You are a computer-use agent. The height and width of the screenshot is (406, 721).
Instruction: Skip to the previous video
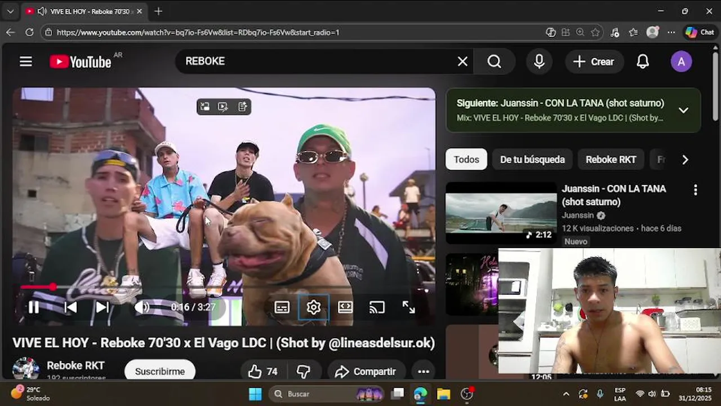click(70, 307)
